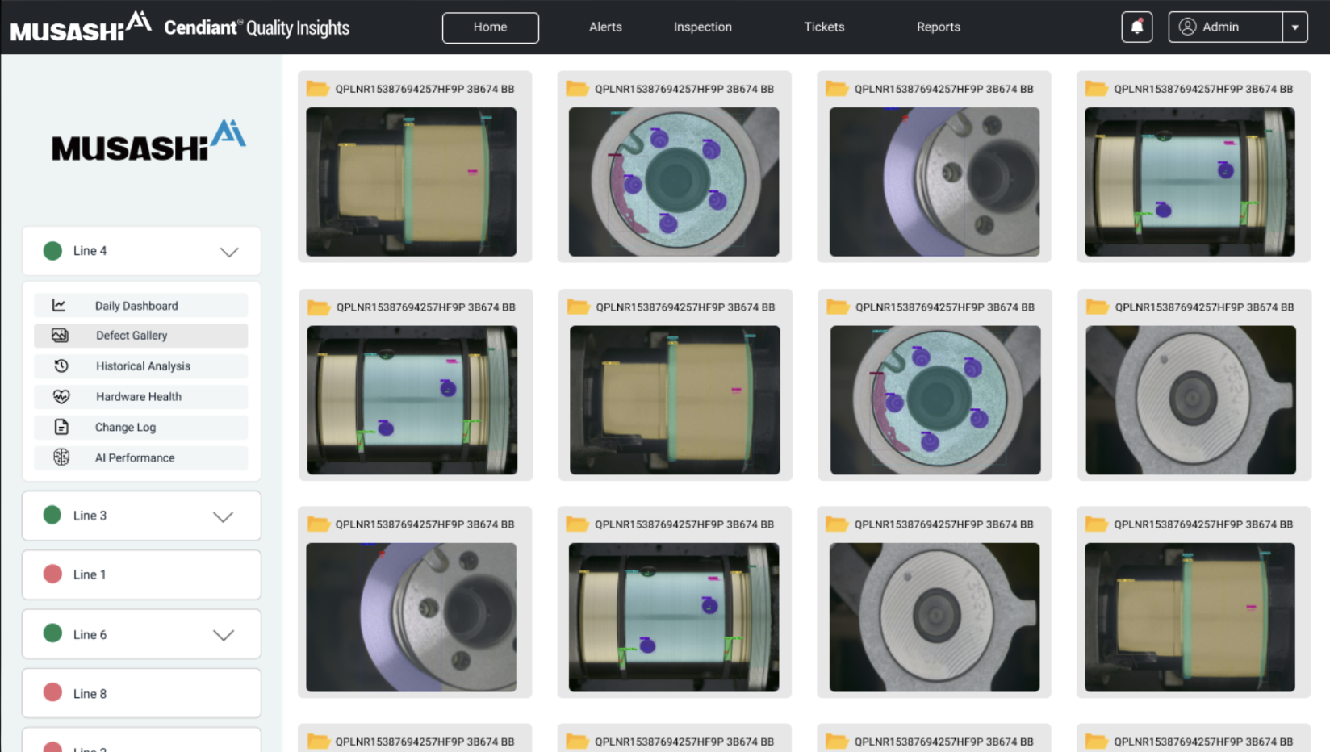1330x752 pixels.
Task: Click folder icon on first row, second card
Action: tap(577, 89)
